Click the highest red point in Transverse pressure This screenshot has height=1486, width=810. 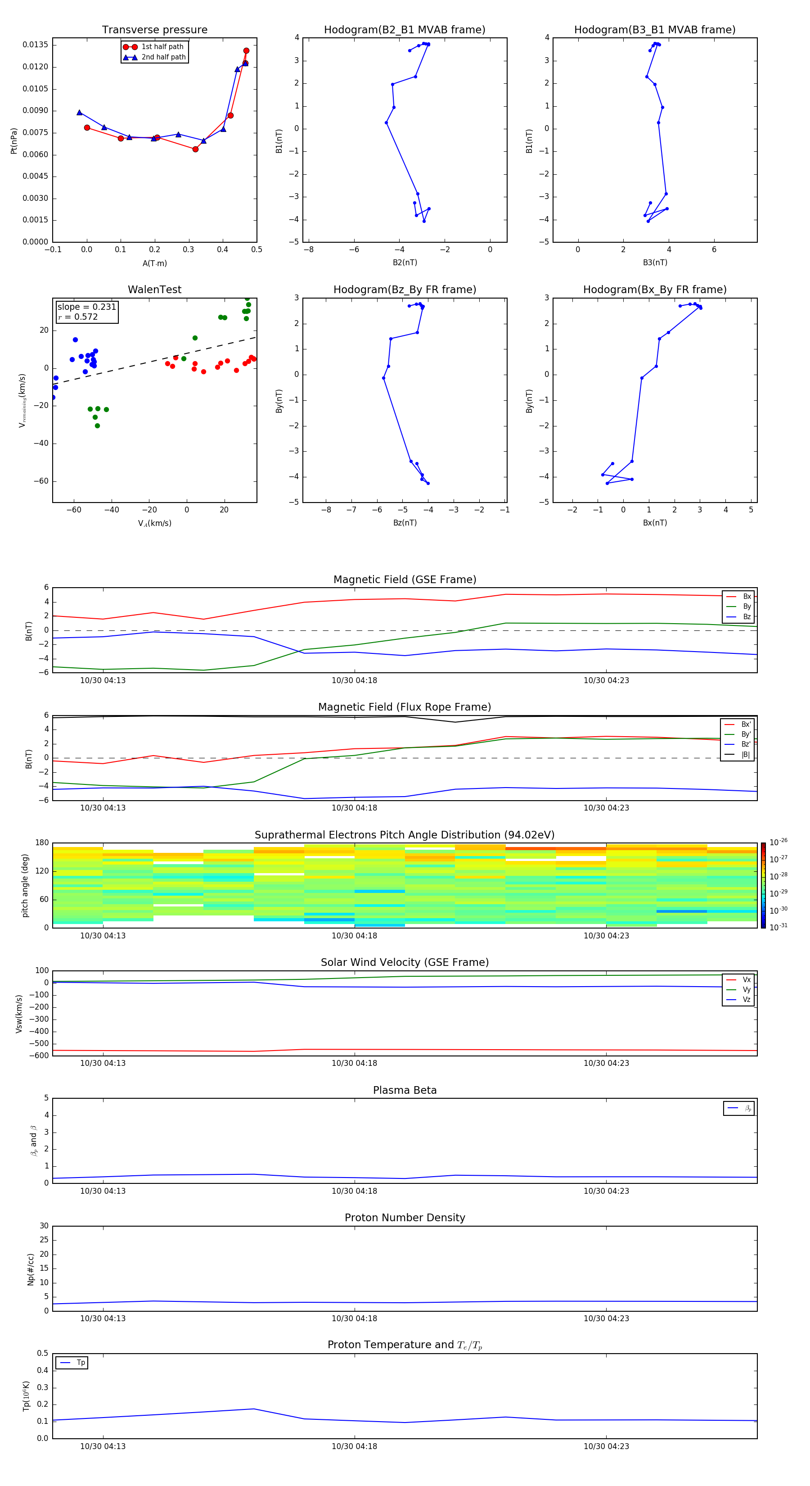pos(246,51)
